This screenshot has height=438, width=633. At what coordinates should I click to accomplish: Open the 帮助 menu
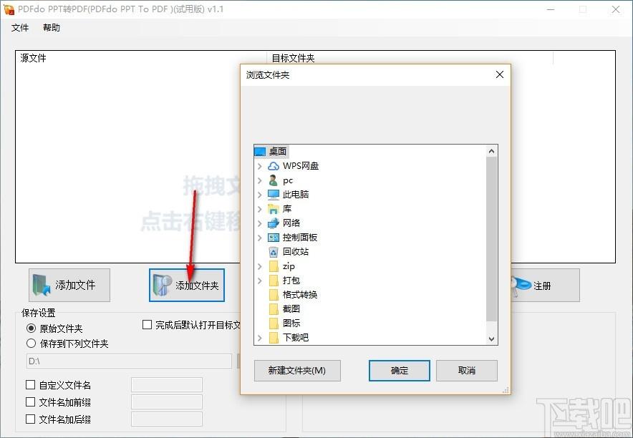point(52,27)
